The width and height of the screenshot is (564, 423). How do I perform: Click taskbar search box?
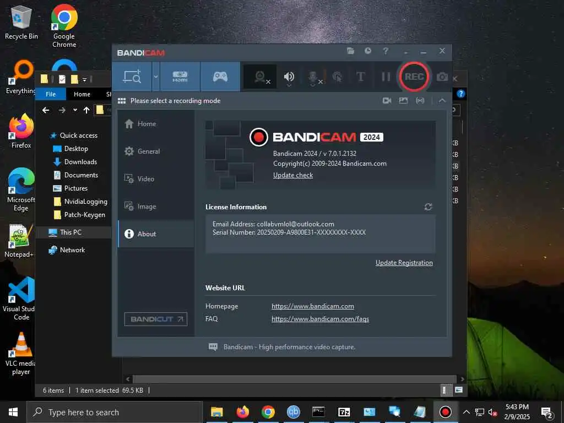click(x=115, y=412)
